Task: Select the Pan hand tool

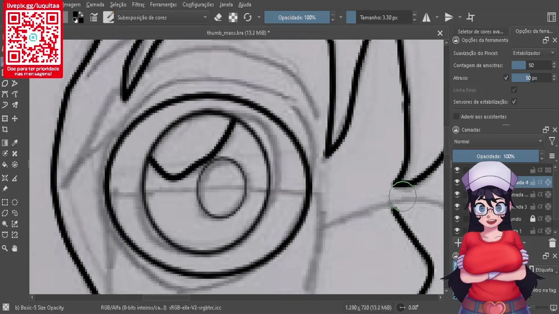Action: pyautogui.click(x=15, y=249)
